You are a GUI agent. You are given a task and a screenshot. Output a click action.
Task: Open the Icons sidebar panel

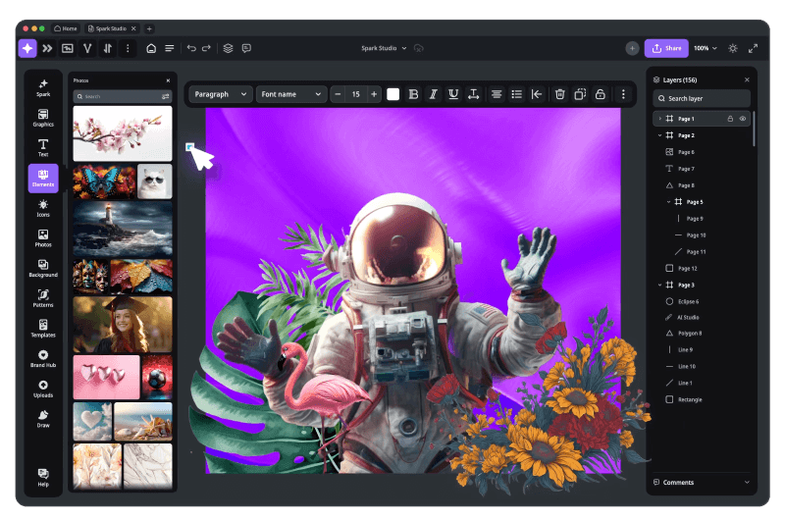43,208
